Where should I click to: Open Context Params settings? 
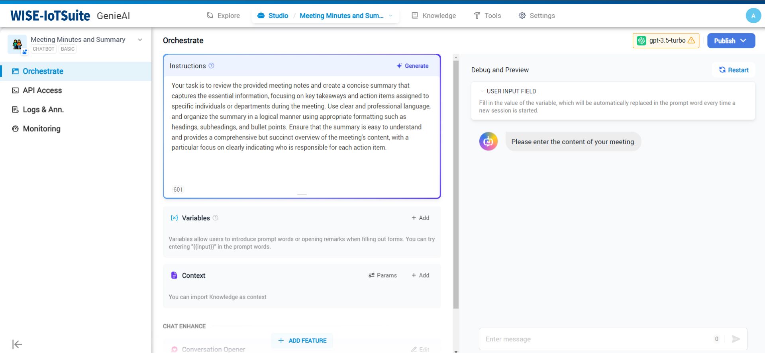[x=382, y=275]
